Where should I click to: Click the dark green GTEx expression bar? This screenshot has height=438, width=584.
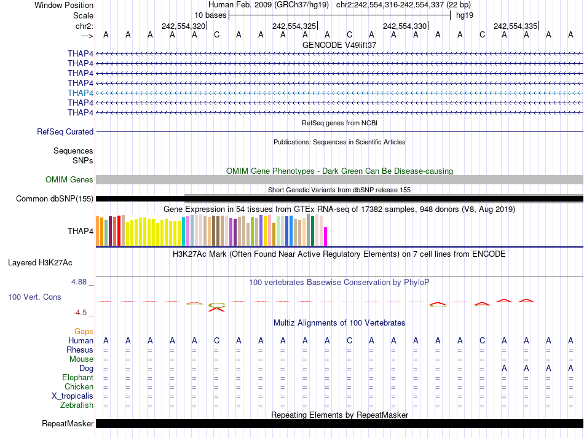pyautogui.click(x=312, y=232)
